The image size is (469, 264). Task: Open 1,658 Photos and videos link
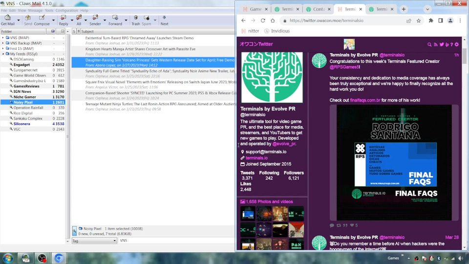(267, 202)
